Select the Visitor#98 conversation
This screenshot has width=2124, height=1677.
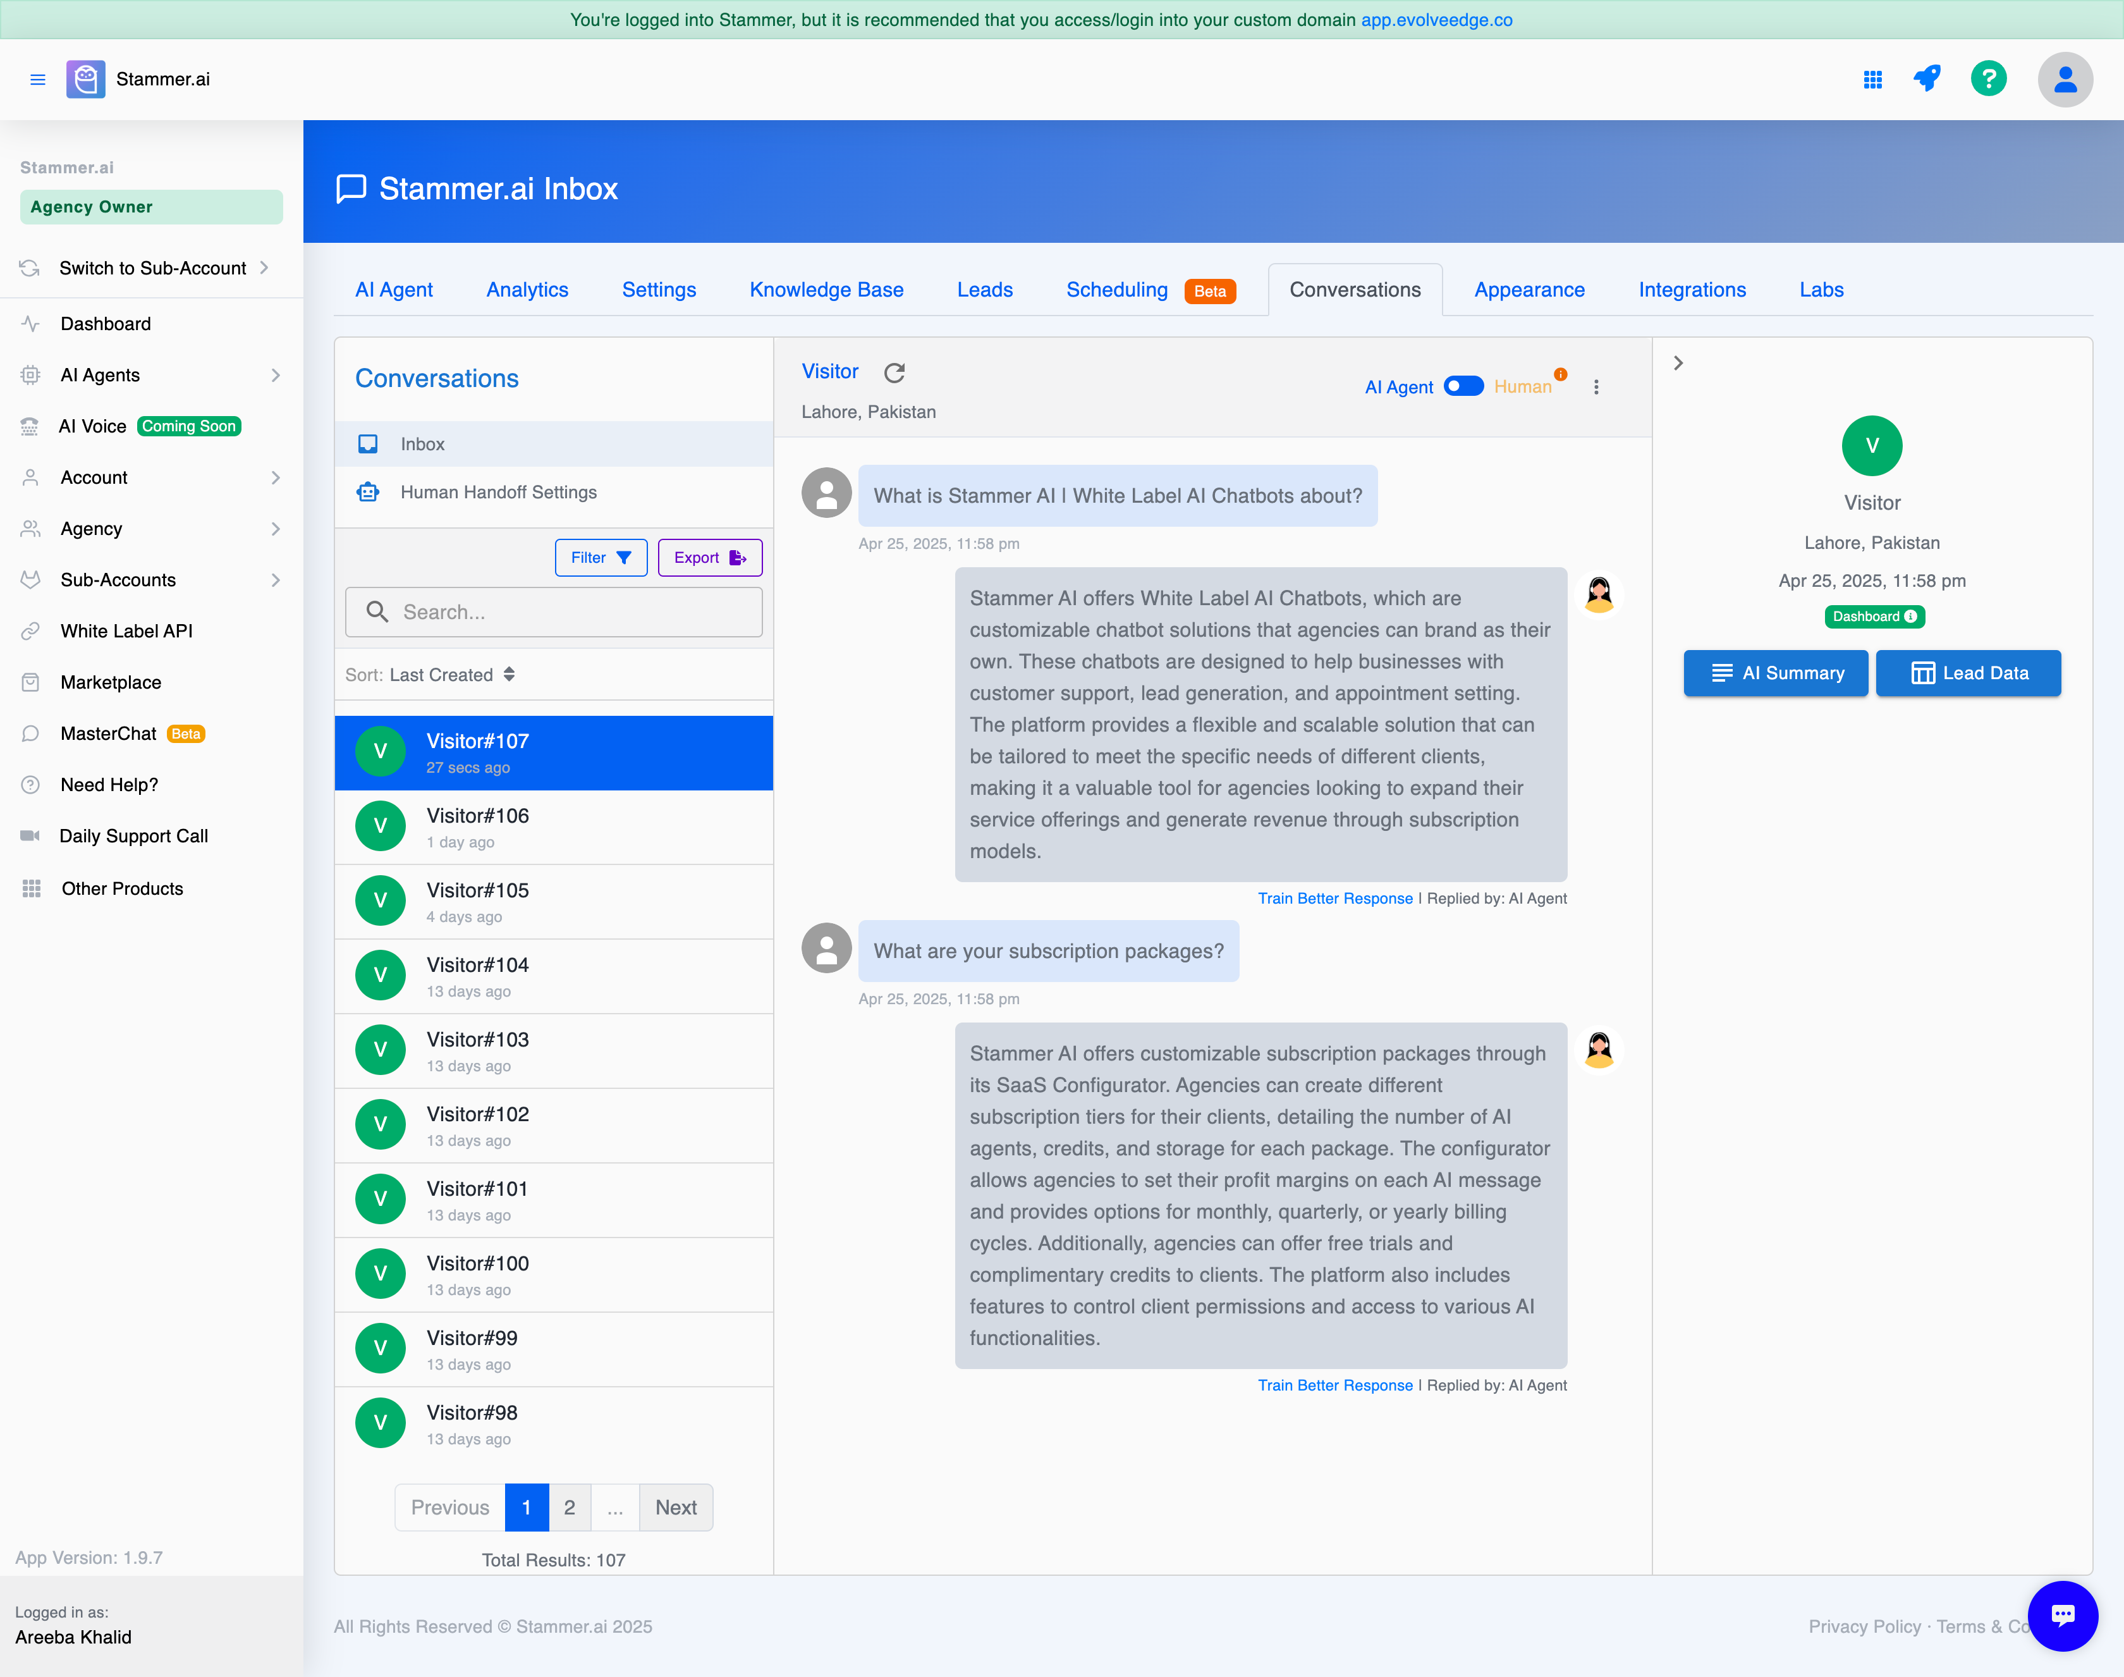pyautogui.click(x=554, y=1423)
